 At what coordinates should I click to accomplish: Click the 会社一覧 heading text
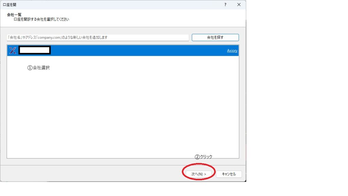pyautogui.click(x=14, y=15)
